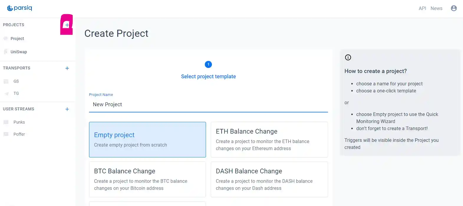This screenshot has width=463, height=206.
Task: Choose the Empty project template
Action: click(x=147, y=139)
